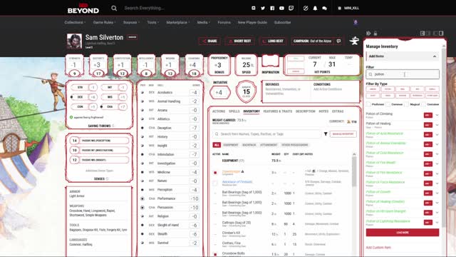Collapse sidebar with double-arrow icon
The width and height of the screenshot is (456, 257).
pos(368,34)
